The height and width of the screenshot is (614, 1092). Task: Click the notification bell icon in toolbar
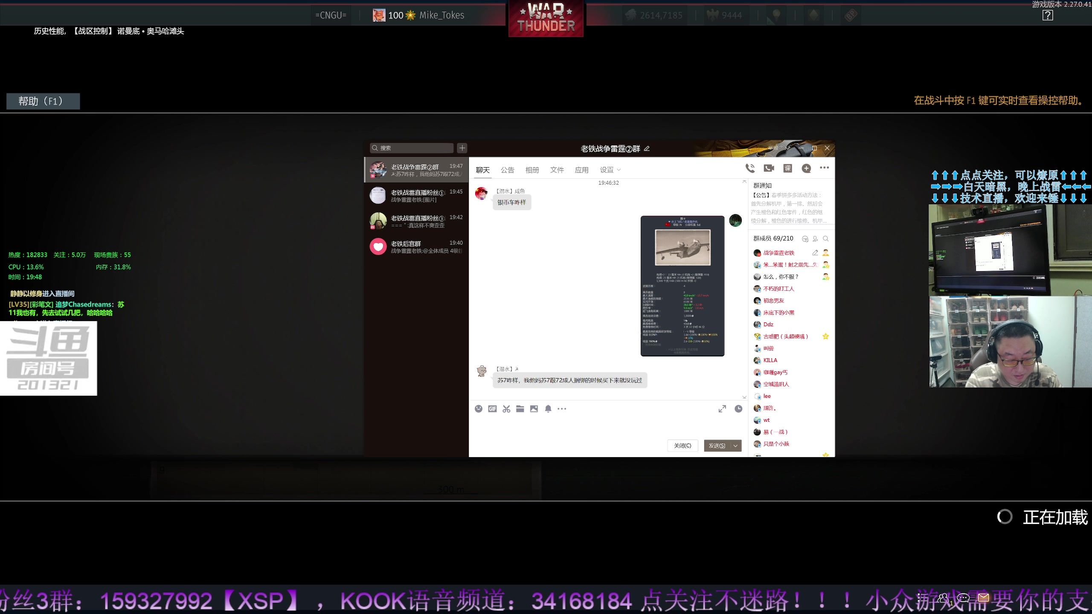[x=548, y=408]
